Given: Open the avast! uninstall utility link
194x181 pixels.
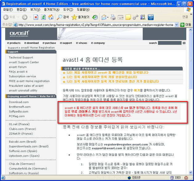Looking at the screenshot, I should [x=23, y=90].
